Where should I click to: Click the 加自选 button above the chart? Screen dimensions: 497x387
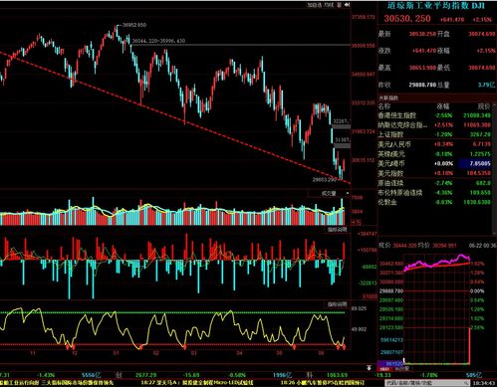(314, 5)
